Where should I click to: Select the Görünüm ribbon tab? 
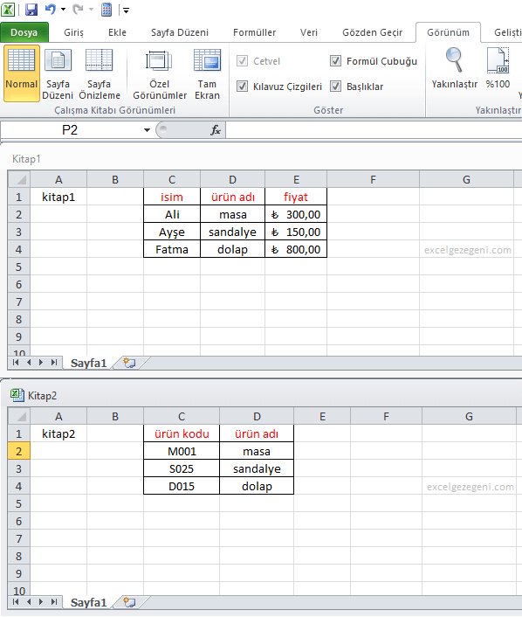448,32
